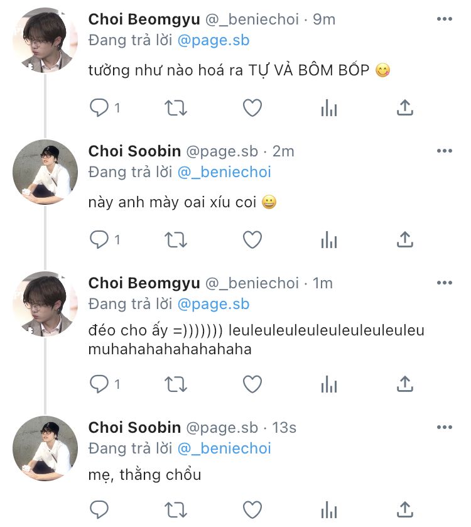Open more options on Beomgyu's 9m tweet

click(444, 19)
